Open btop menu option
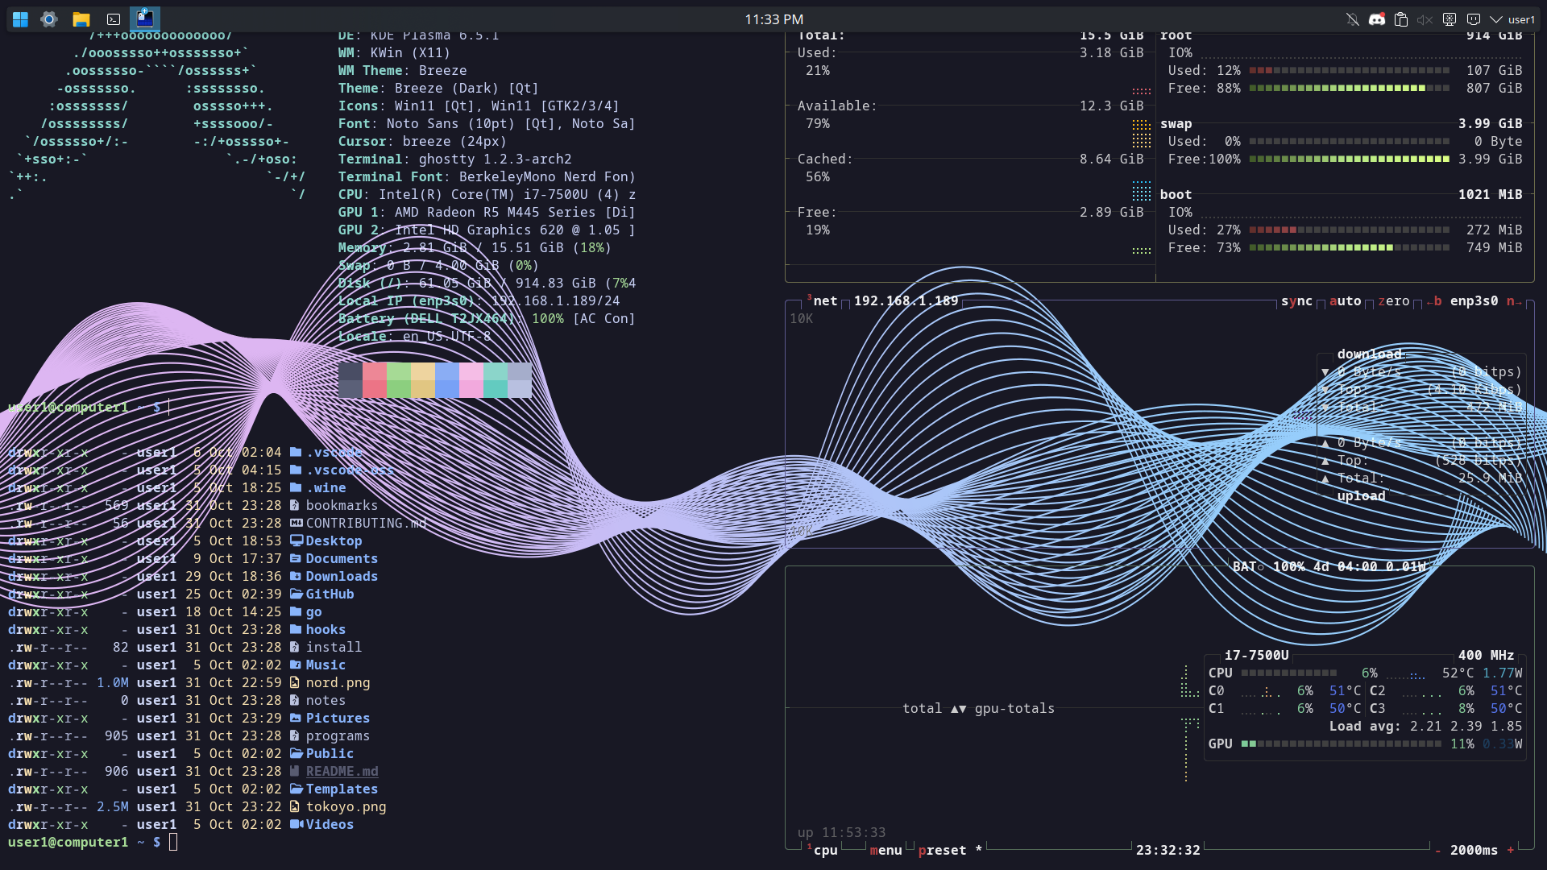 click(x=885, y=850)
